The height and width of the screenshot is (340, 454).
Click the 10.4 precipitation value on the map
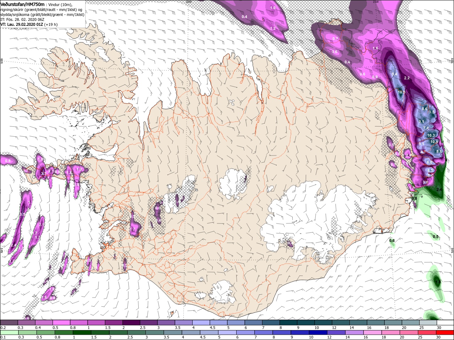(434, 142)
